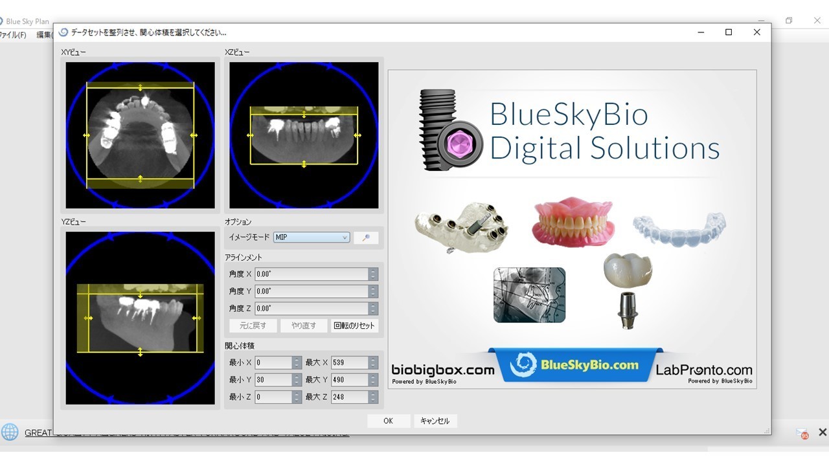Adjust the 最小 Y spinner

click(297, 380)
